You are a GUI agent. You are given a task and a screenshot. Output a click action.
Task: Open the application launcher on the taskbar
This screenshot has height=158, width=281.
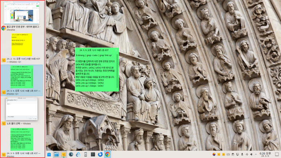pyautogui.click(x=49, y=154)
